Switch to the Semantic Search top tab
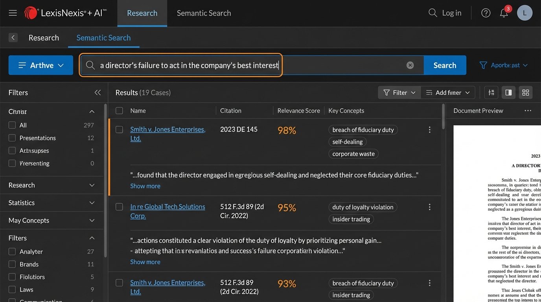The image size is (541, 302). point(204,13)
